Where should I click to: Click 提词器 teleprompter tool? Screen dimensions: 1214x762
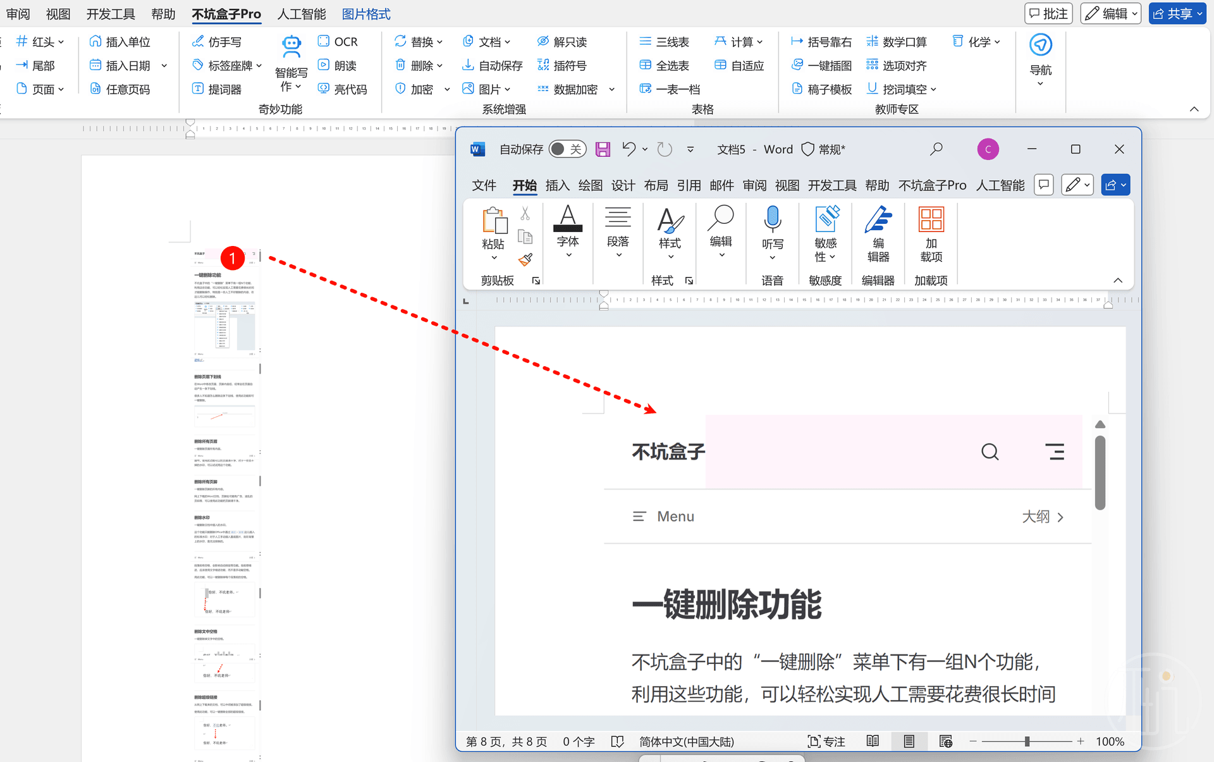pyautogui.click(x=217, y=89)
